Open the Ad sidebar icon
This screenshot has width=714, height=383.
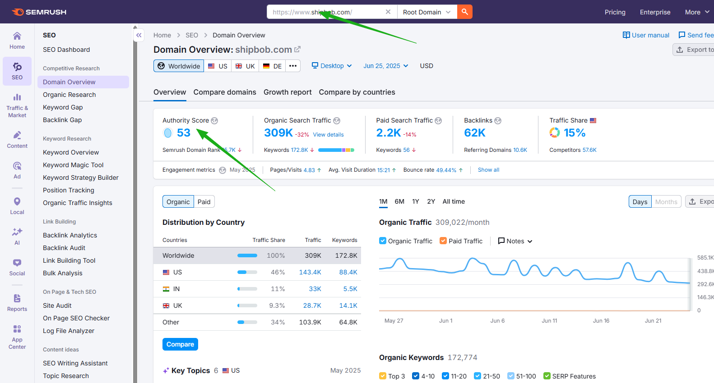[x=17, y=170]
